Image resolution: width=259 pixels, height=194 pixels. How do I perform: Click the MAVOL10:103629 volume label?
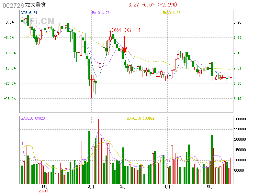tap(141, 118)
